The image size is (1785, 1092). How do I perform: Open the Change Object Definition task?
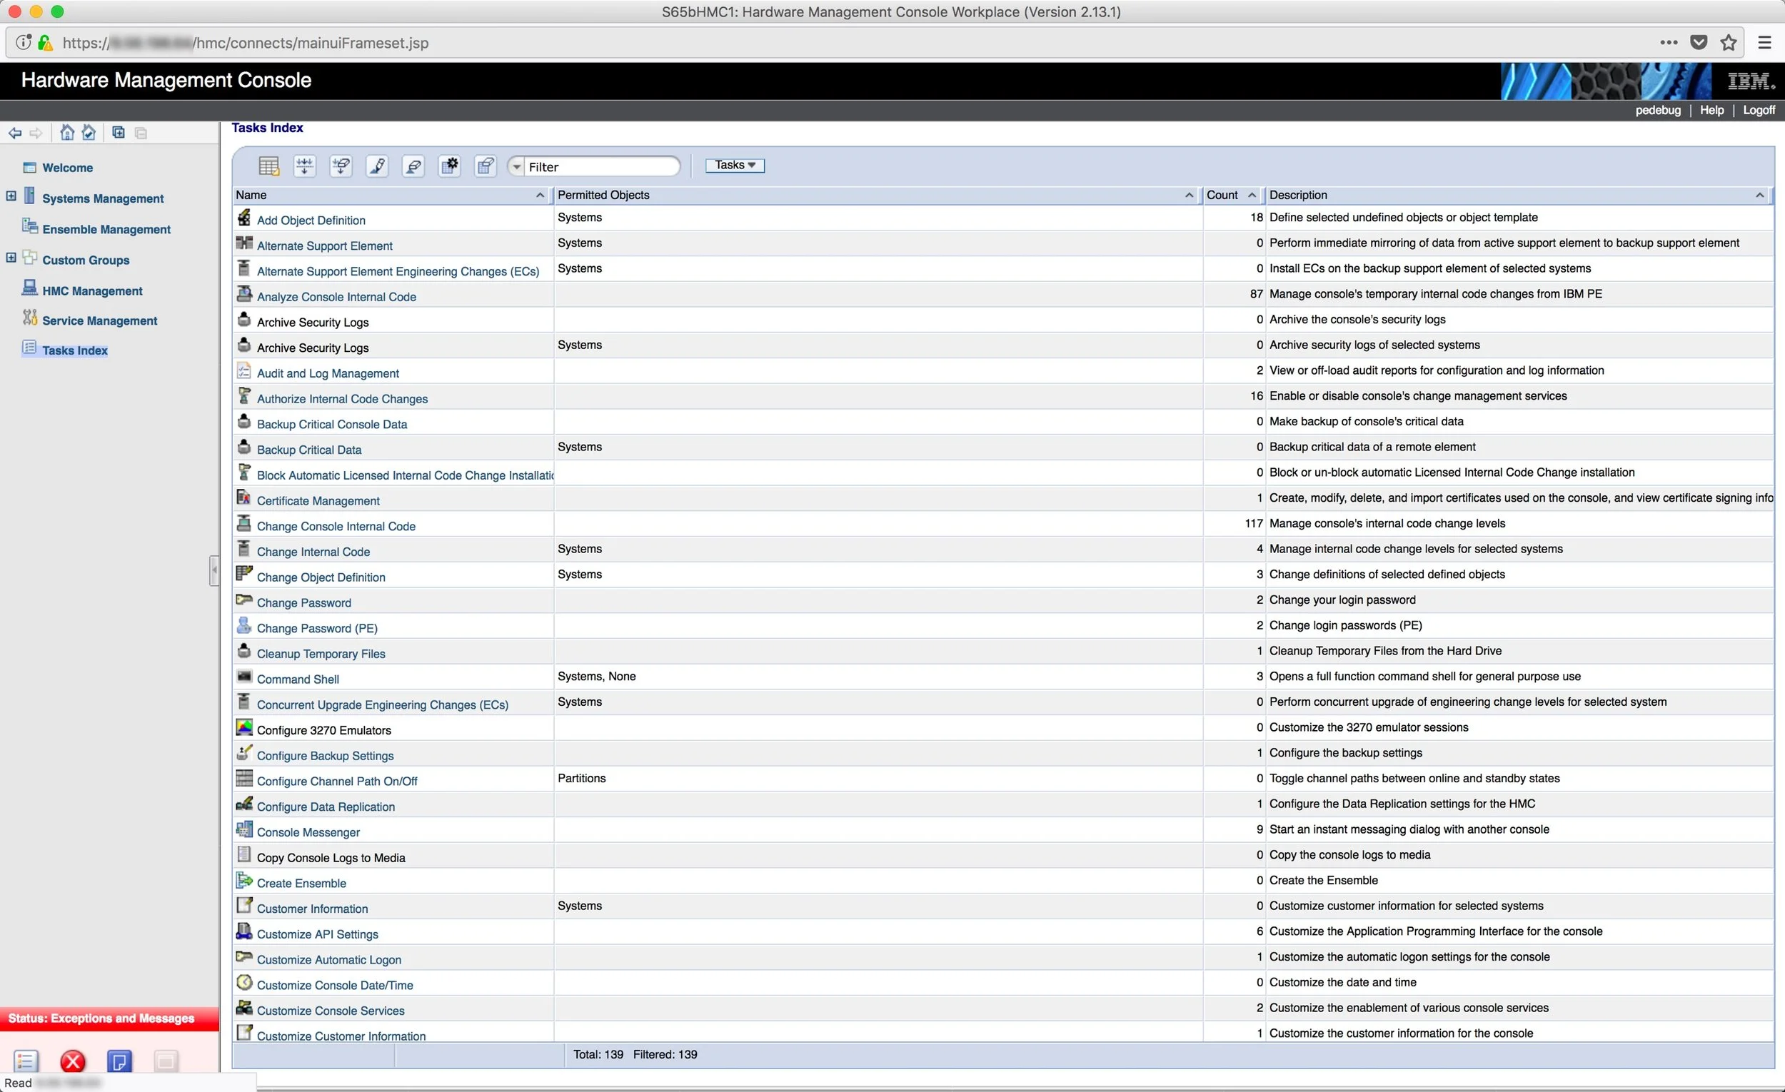321,577
